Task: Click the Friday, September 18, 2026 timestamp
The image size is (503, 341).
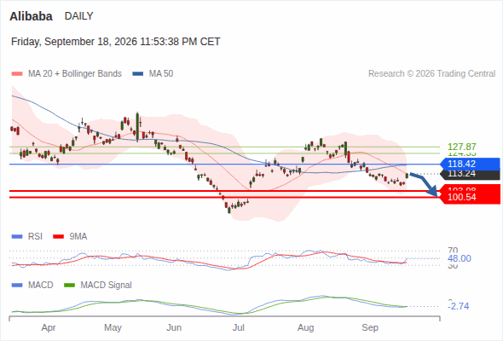Action: 115,42
